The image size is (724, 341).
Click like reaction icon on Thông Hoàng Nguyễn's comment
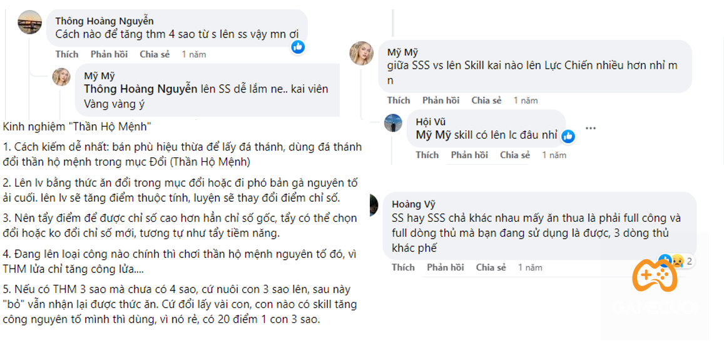tap(298, 46)
